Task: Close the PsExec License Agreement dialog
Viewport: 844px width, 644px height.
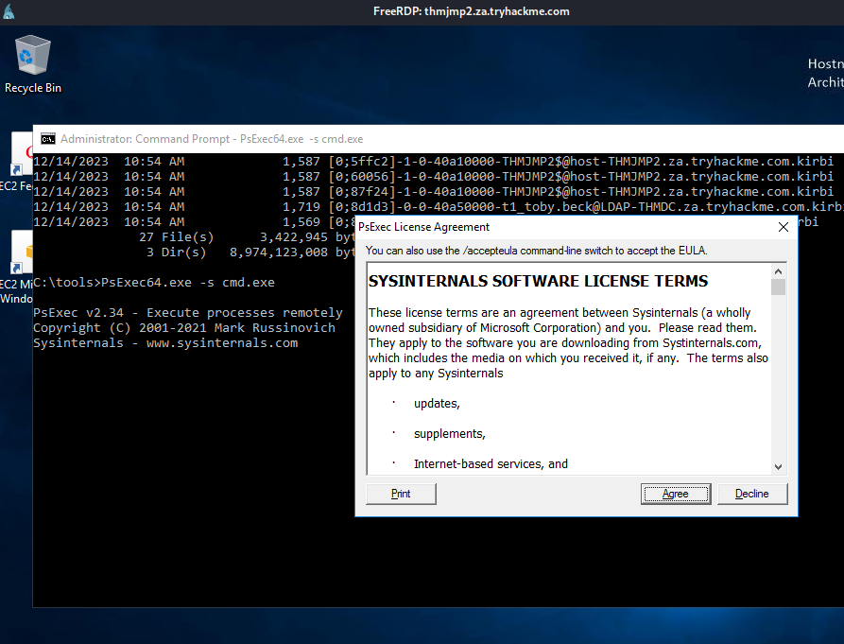Action: click(x=784, y=227)
